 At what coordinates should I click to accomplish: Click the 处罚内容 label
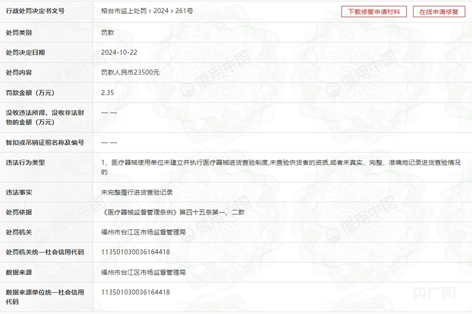[x=19, y=72]
